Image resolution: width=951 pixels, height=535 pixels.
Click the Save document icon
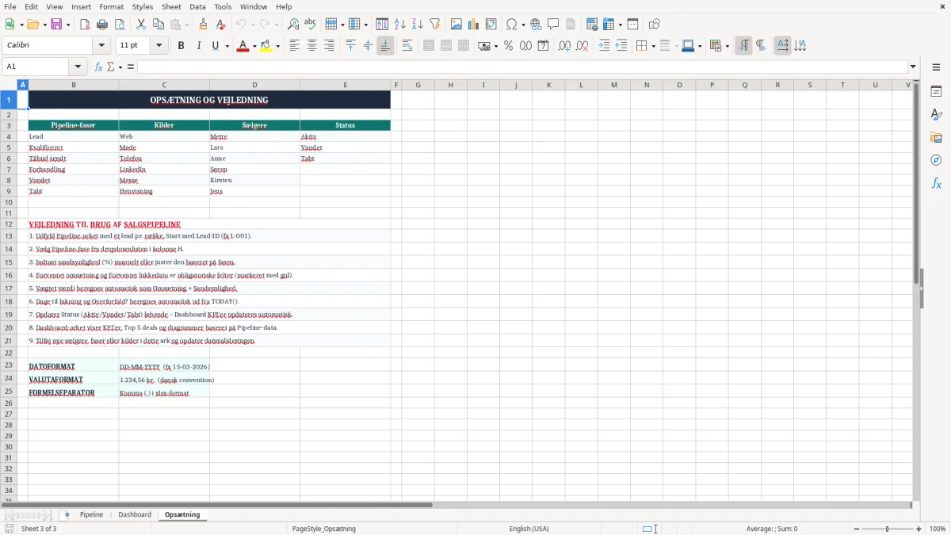tap(56, 25)
